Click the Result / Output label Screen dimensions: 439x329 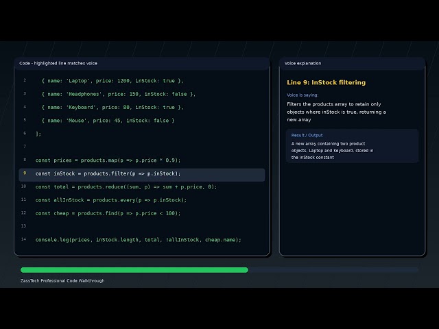(307, 135)
